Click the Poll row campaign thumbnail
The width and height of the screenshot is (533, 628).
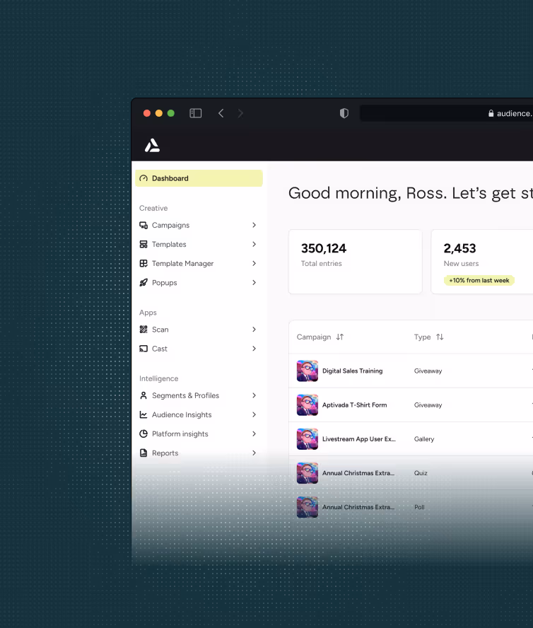click(307, 507)
